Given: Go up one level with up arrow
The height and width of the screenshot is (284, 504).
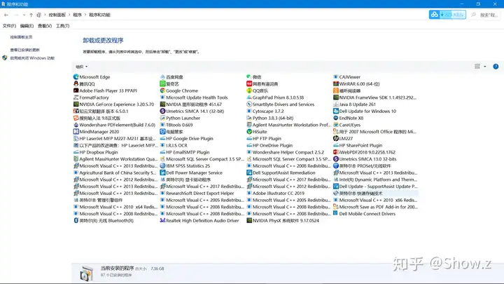Looking at the screenshot, I should 31,15.
